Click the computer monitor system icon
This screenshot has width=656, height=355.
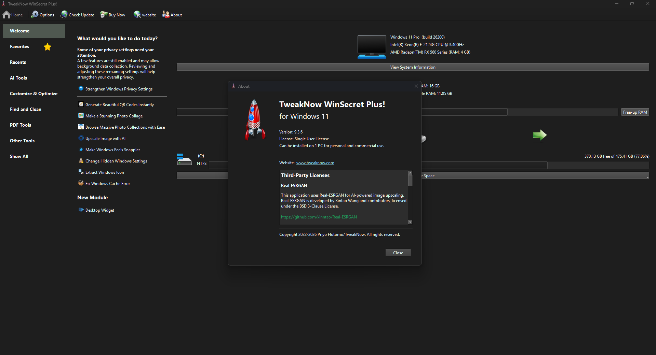(x=372, y=46)
